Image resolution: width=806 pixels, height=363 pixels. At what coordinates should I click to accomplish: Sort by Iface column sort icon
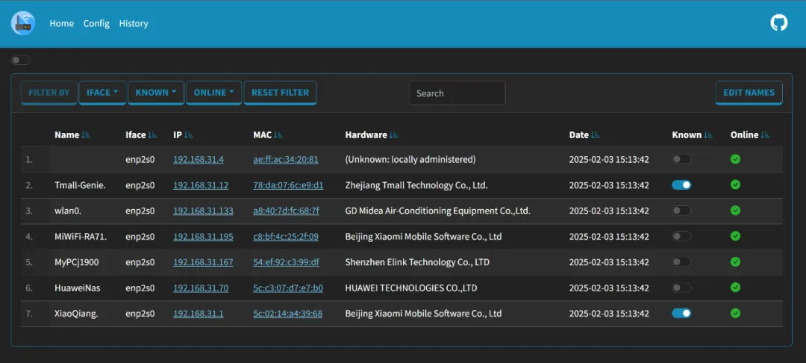click(153, 135)
